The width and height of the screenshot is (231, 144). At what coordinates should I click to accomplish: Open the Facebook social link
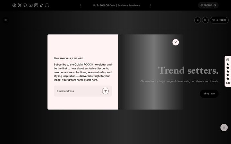point(14,5)
